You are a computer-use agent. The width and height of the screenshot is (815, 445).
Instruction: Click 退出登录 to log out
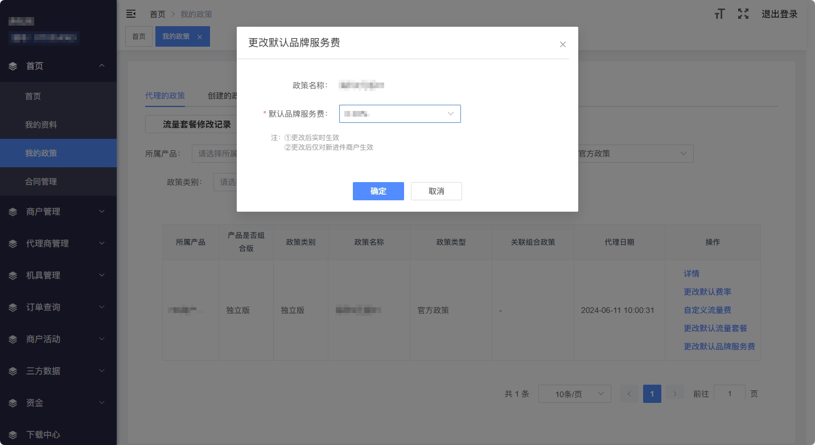click(779, 14)
